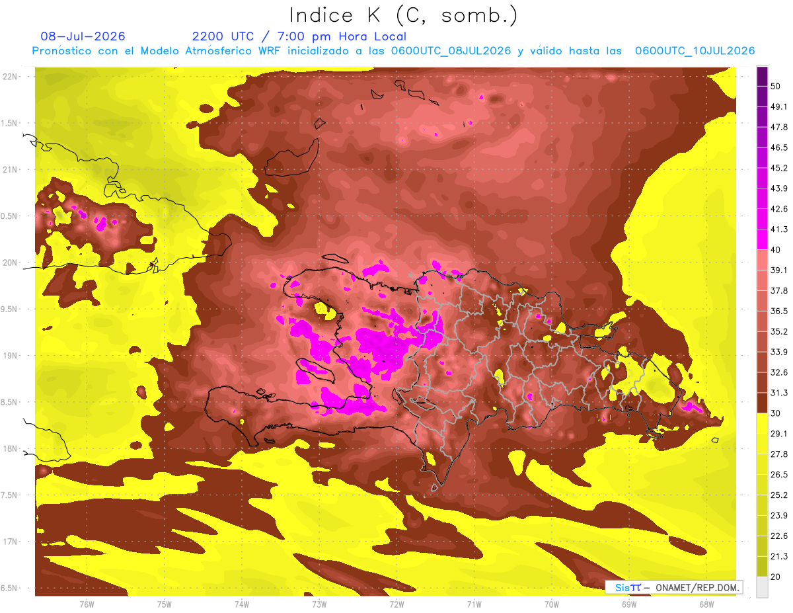Select the bright yellow swatch between 29.1 and 30

point(762,423)
